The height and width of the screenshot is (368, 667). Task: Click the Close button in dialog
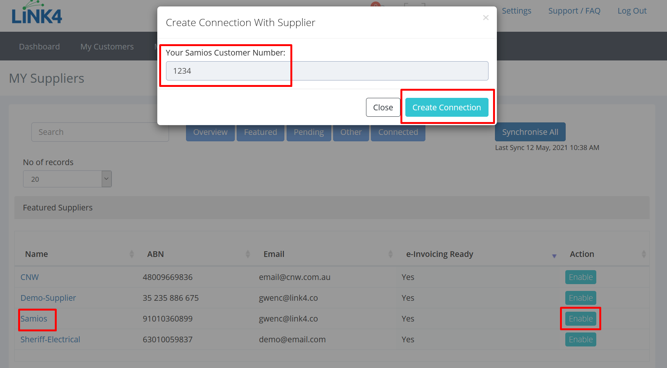(383, 107)
